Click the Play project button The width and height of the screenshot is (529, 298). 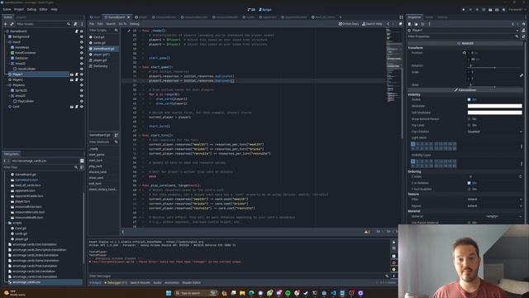point(464,10)
